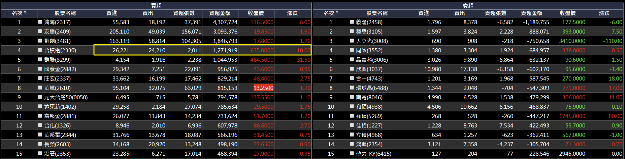This screenshot has width=625, height=159.
Task: Sort the 買超 table by 名次 arrow
Action: pos(25,13)
